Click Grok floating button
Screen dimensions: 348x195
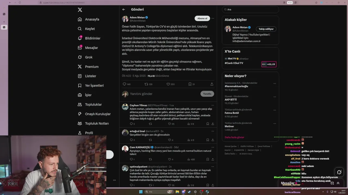tap(339, 172)
